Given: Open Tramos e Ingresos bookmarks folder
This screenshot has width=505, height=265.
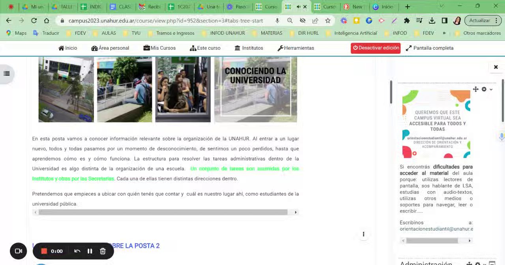Looking at the screenshot, I should click(171, 33).
